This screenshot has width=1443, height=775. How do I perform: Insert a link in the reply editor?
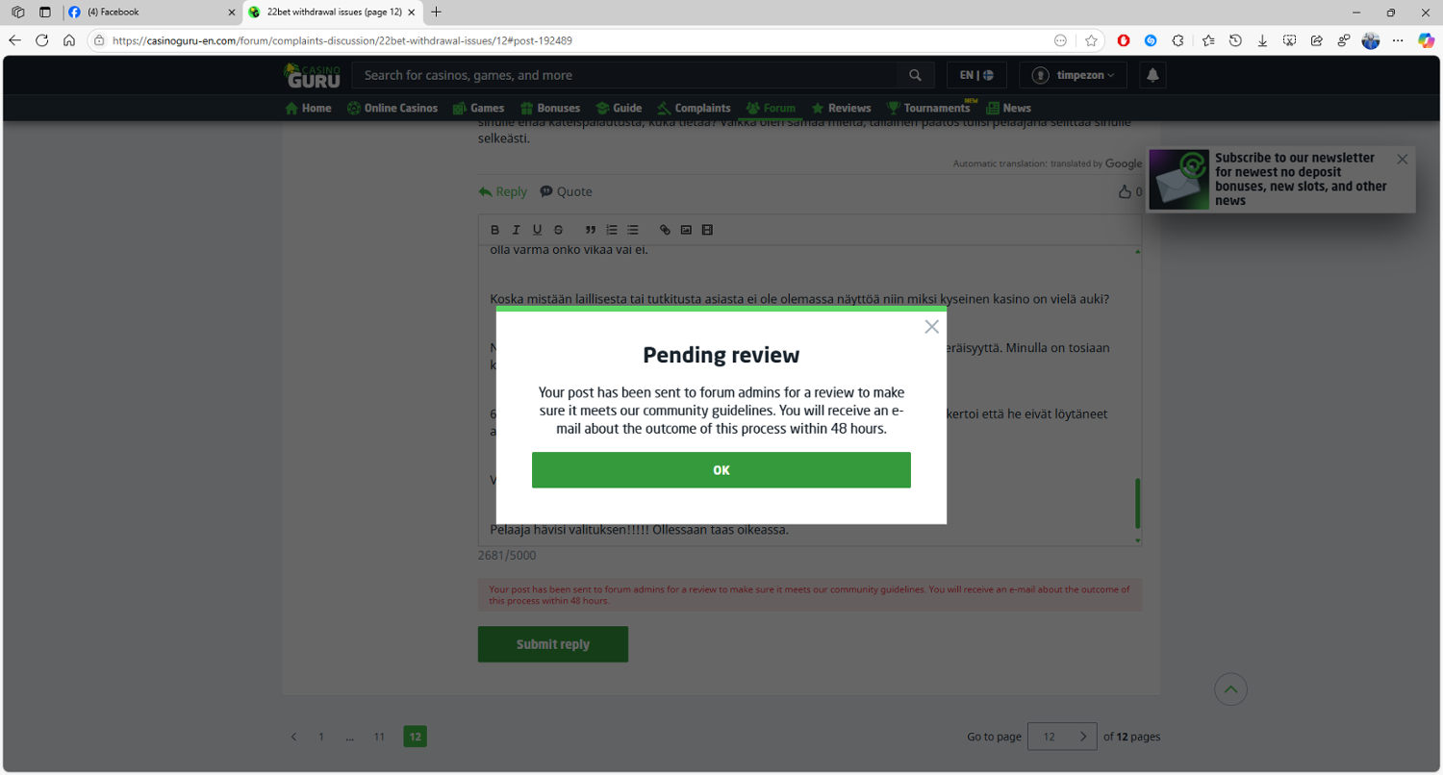(665, 230)
